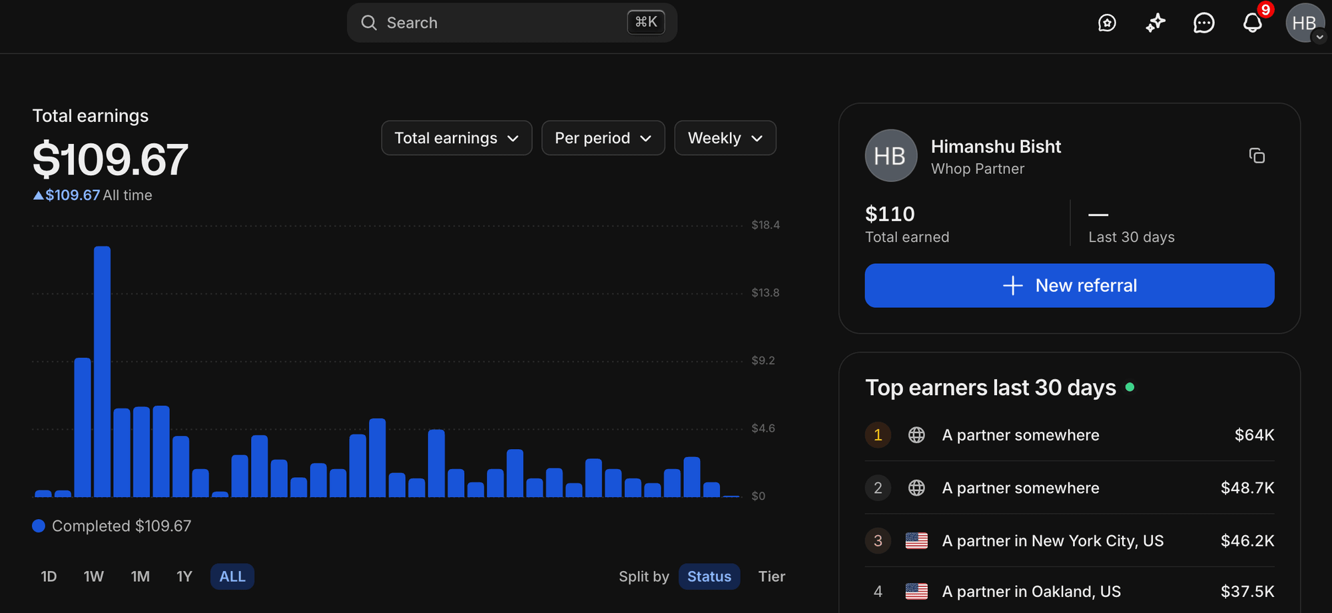Viewport: 1332px width, 613px height.
Task: Click the New referral button
Action: (1070, 285)
